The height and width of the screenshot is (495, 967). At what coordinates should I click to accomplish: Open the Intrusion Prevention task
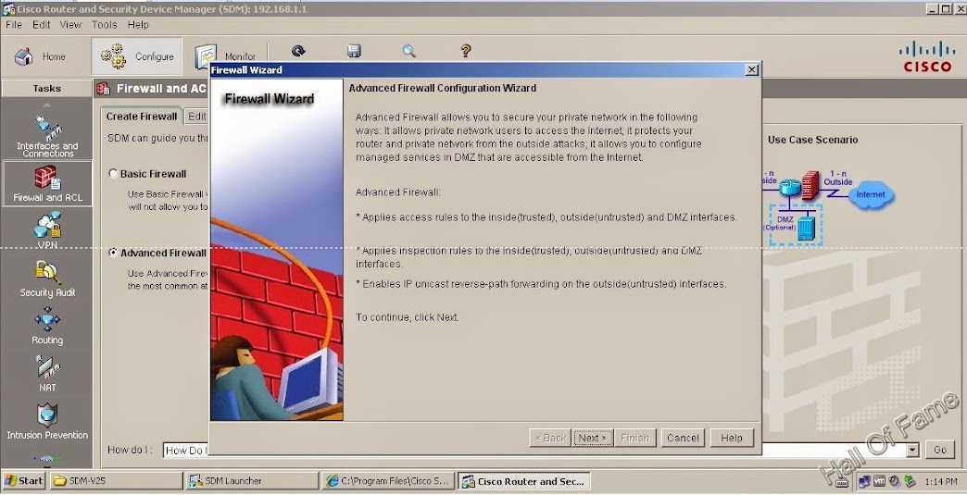[47, 421]
